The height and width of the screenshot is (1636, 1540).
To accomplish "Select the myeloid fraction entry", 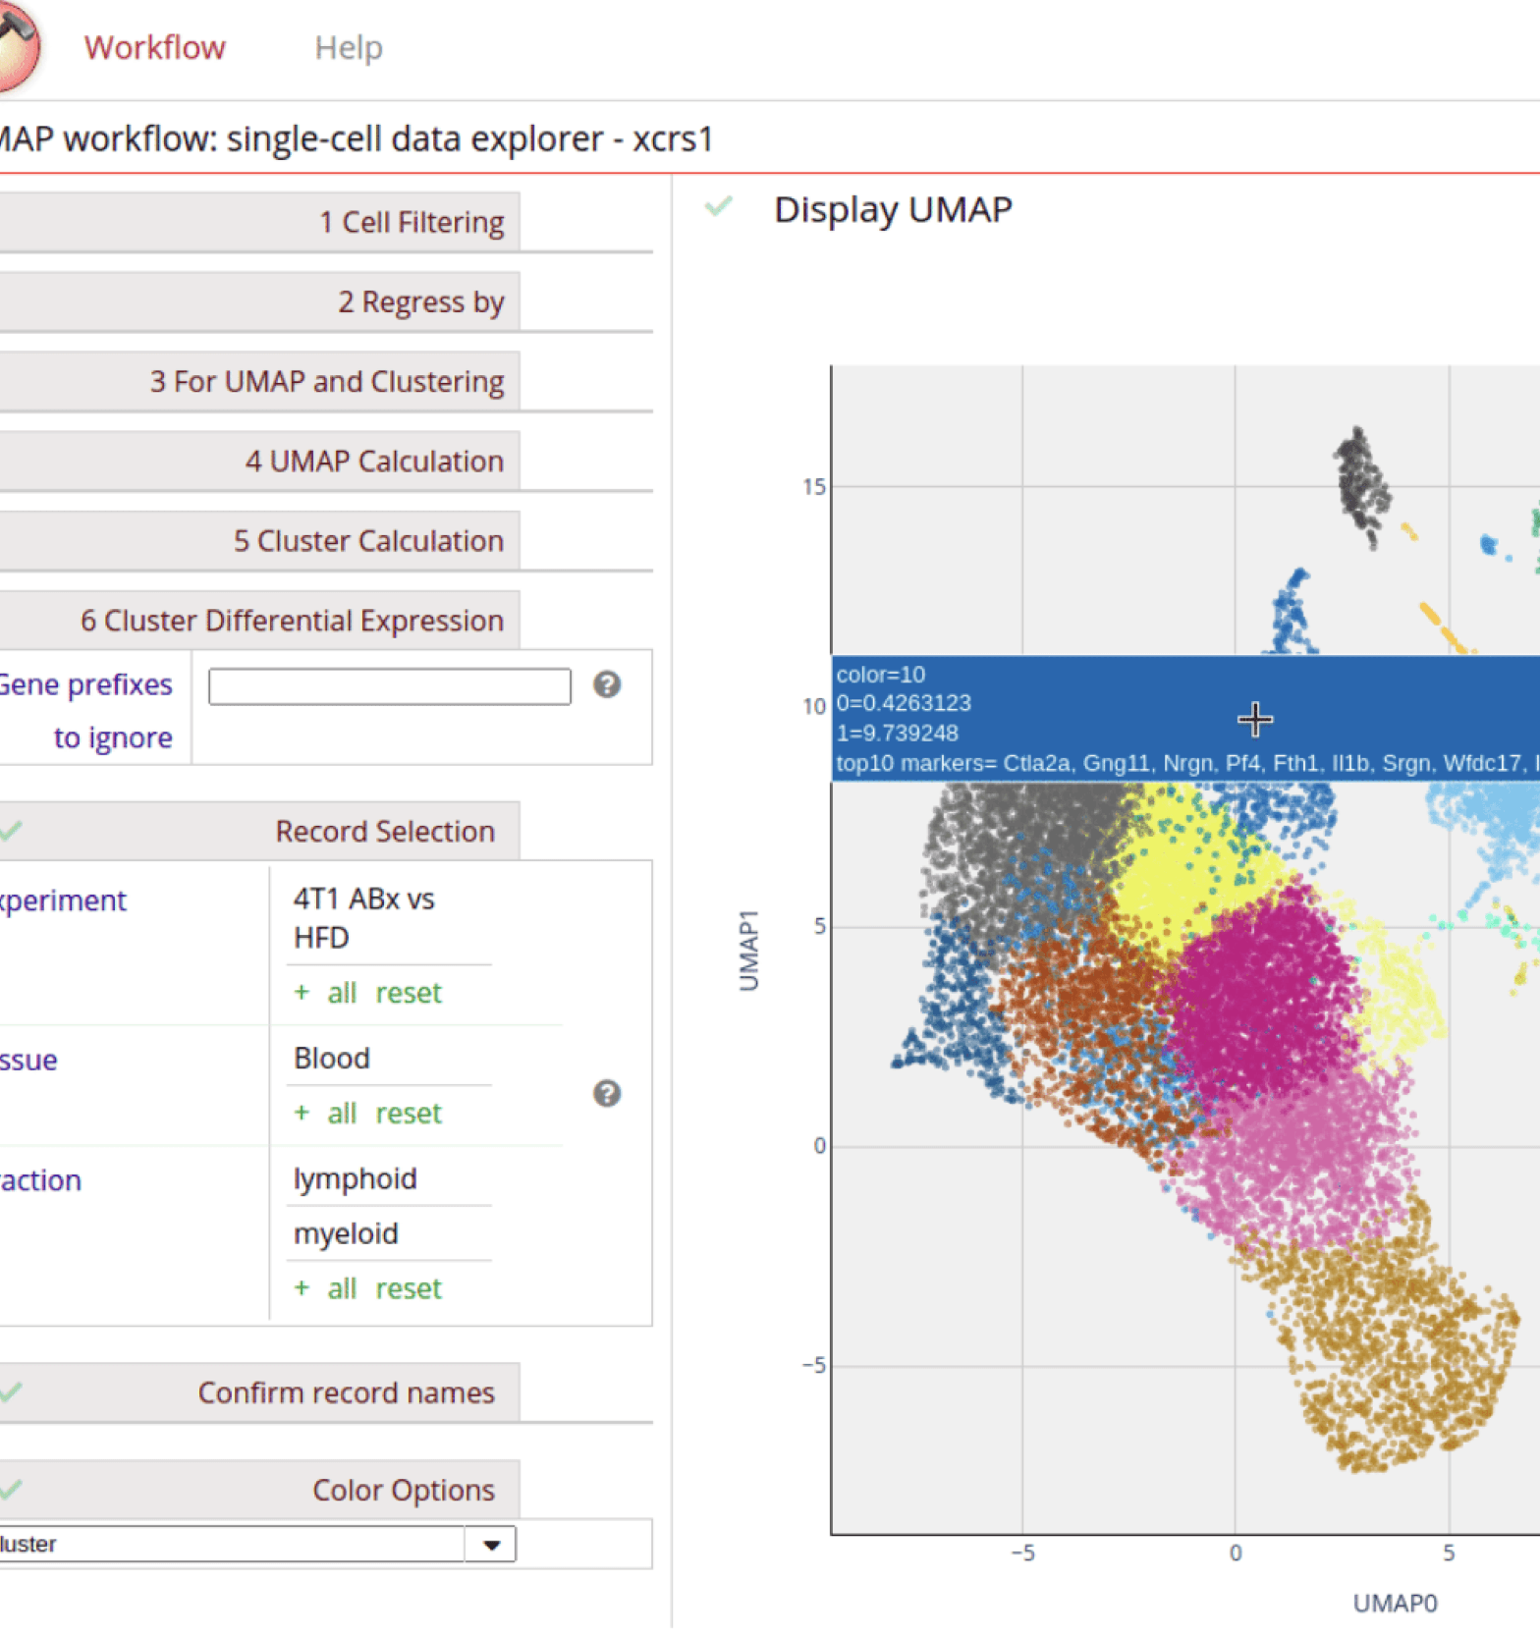I will (x=346, y=1233).
